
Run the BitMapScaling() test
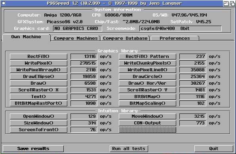(147, 103)
